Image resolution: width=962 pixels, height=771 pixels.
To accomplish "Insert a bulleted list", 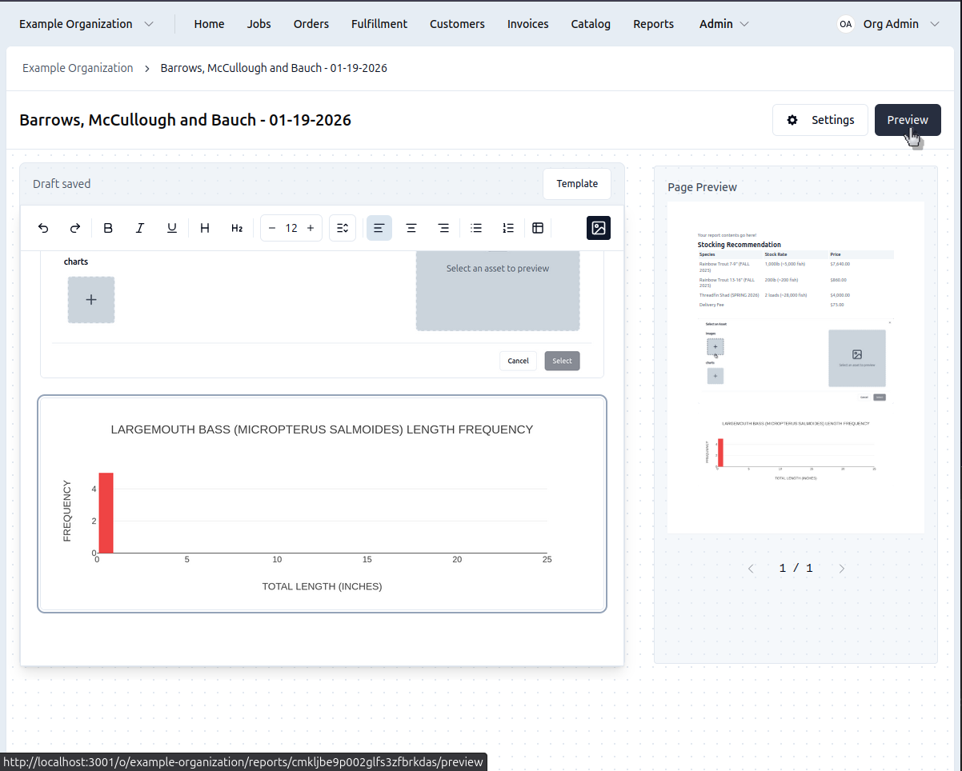I will click(476, 228).
